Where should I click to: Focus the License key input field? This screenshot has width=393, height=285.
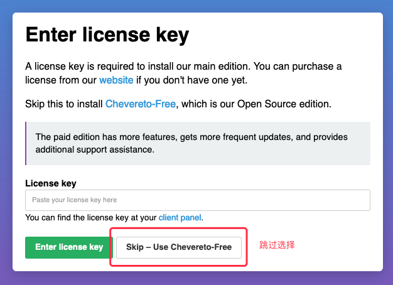click(x=197, y=200)
